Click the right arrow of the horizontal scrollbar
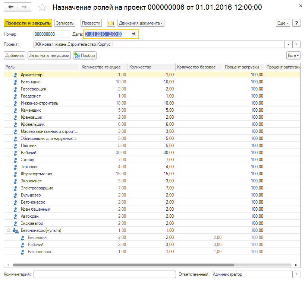Image resolution: width=305 pixels, height=281 pixels. point(296,265)
